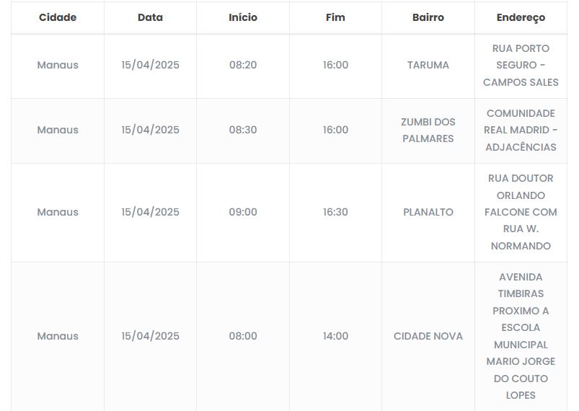The width and height of the screenshot is (579, 411).
Task: Click the Rua Porto Seguro address cell
Action: (x=521, y=65)
